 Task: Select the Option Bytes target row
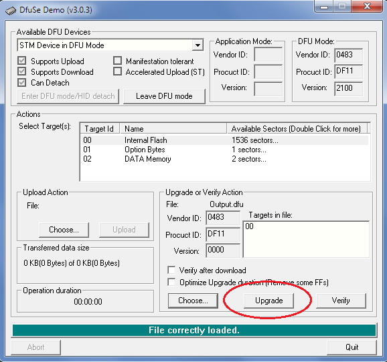[x=224, y=150]
